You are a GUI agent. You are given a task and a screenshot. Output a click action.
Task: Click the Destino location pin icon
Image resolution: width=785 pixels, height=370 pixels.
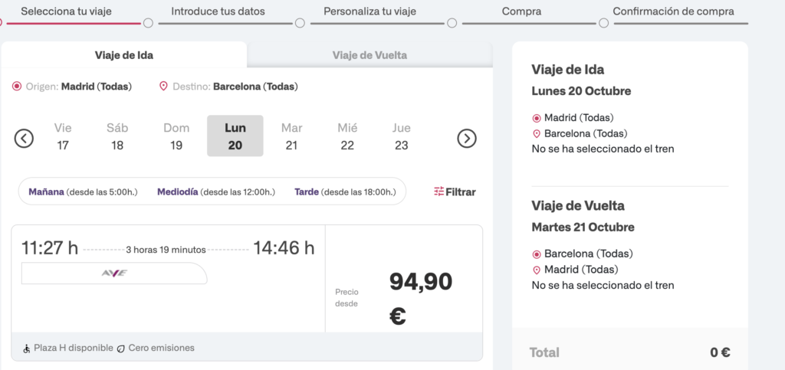pyautogui.click(x=163, y=87)
